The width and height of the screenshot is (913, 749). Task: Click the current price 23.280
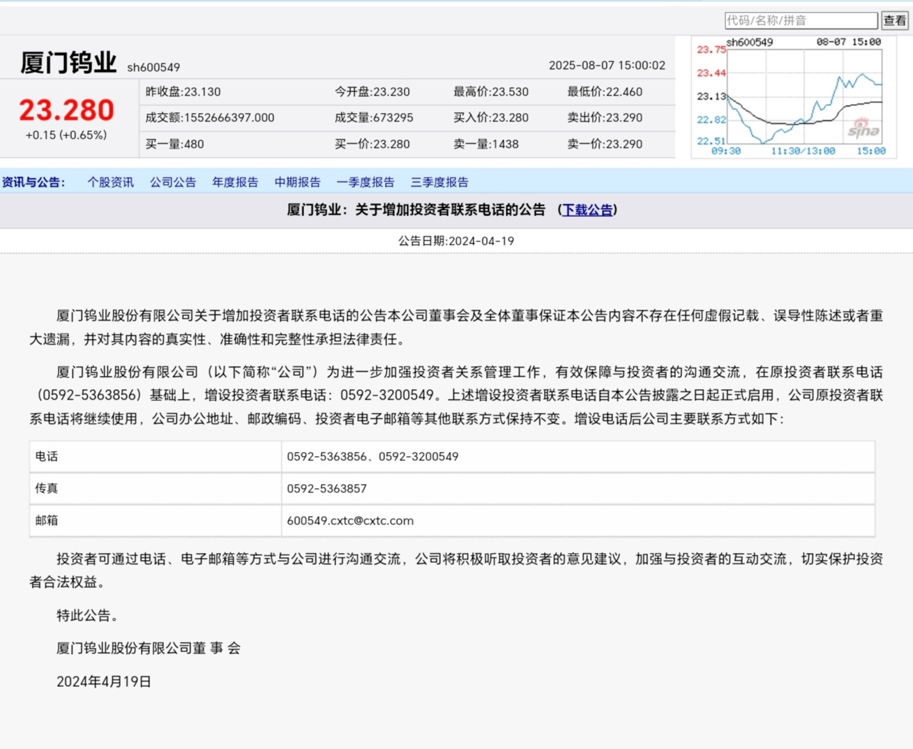66,110
